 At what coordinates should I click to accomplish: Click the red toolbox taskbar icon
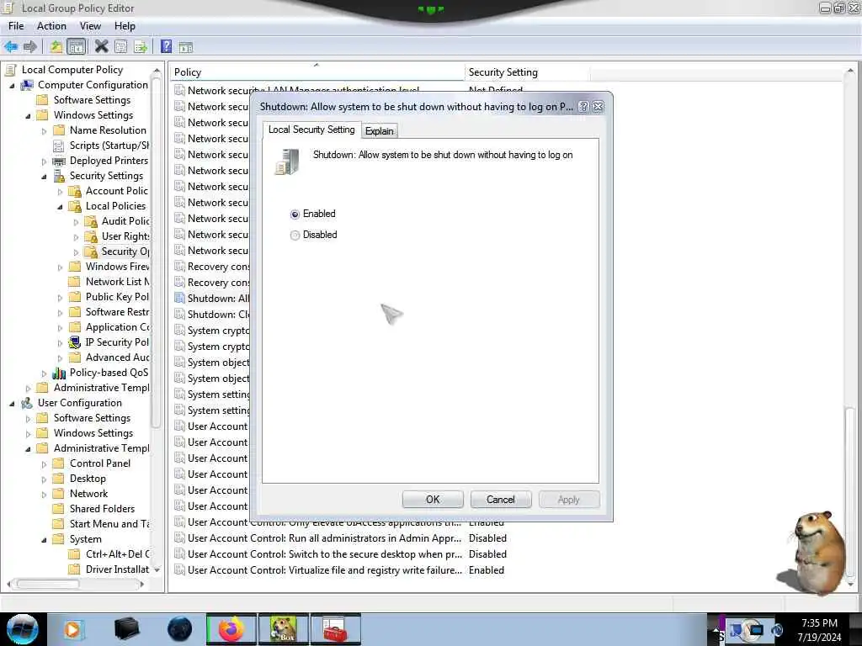335,629
